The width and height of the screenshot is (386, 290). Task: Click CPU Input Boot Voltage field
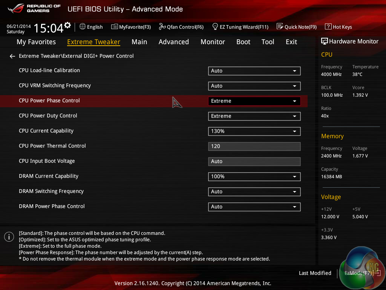click(x=254, y=161)
